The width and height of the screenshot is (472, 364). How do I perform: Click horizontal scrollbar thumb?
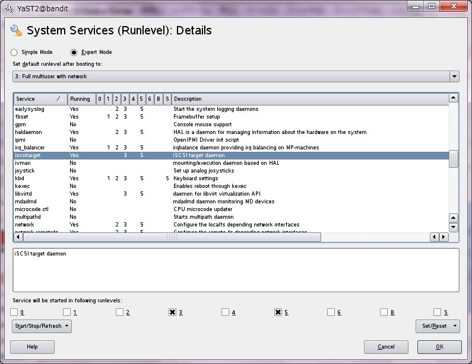point(172,237)
